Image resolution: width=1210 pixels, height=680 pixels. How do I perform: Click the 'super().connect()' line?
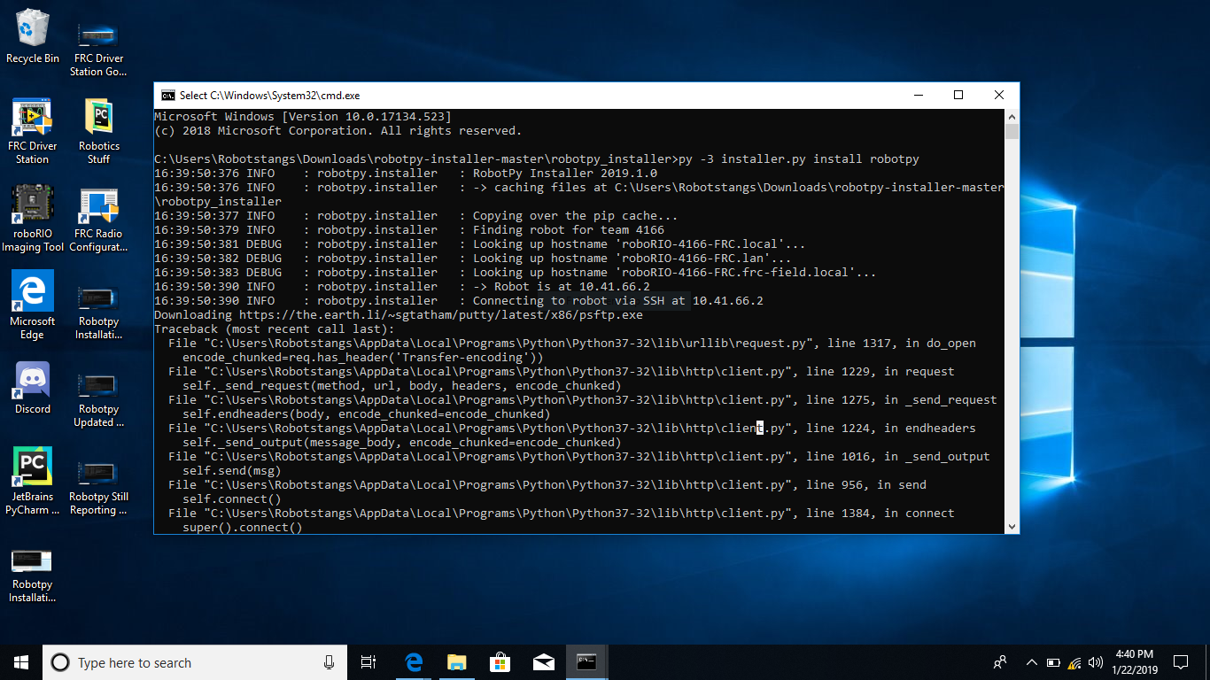(243, 528)
